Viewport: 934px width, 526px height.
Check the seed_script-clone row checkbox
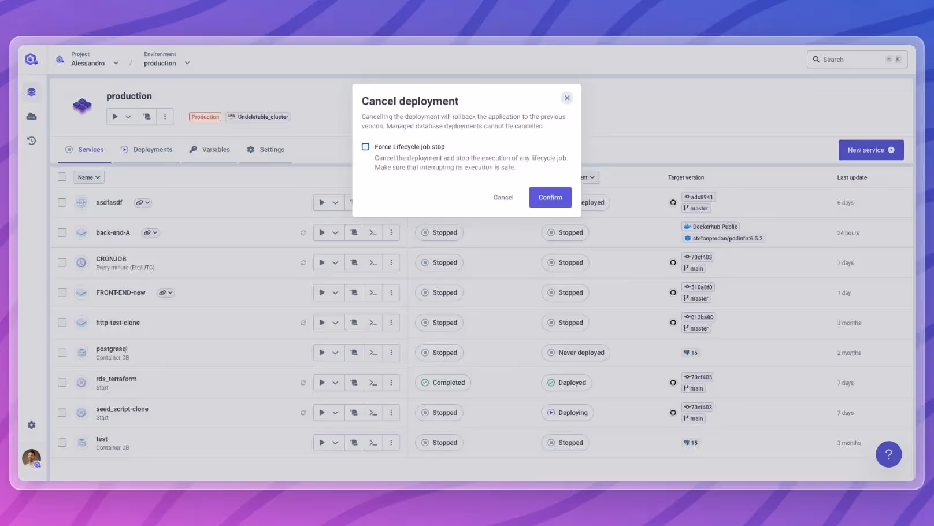[x=62, y=413]
